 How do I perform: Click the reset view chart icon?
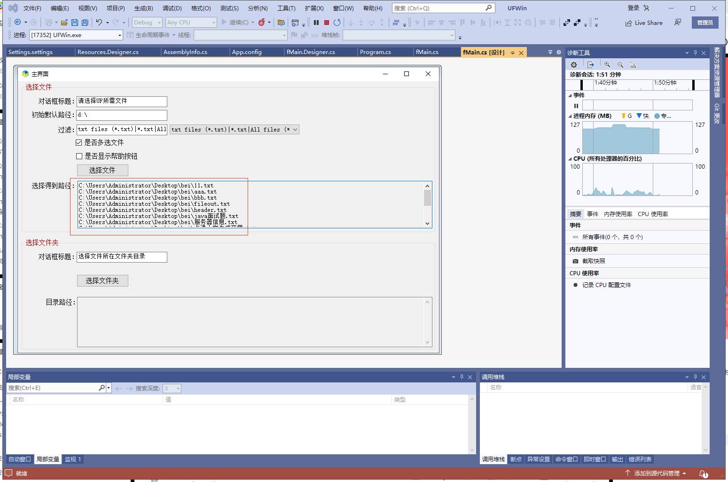pyautogui.click(x=633, y=65)
